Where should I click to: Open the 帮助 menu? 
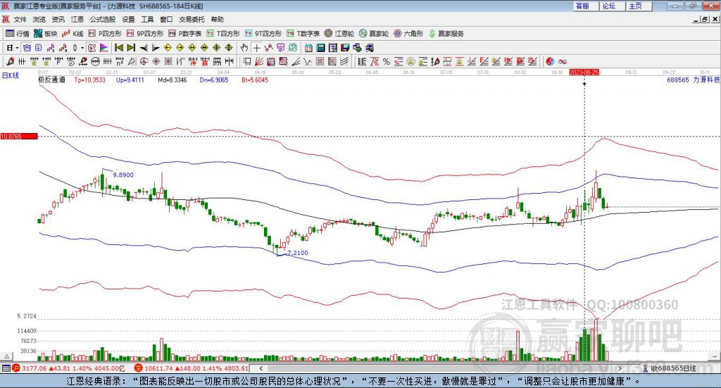click(x=217, y=19)
